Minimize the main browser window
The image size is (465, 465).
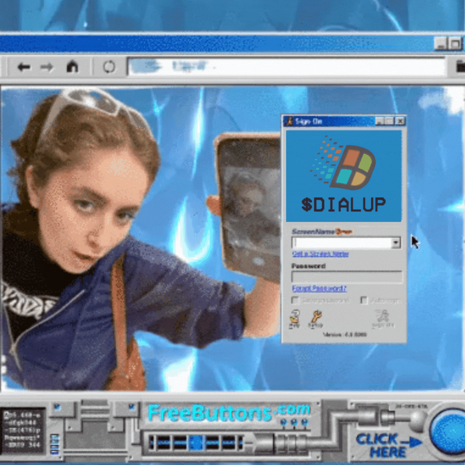pyautogui.click(x=441, y=44)
